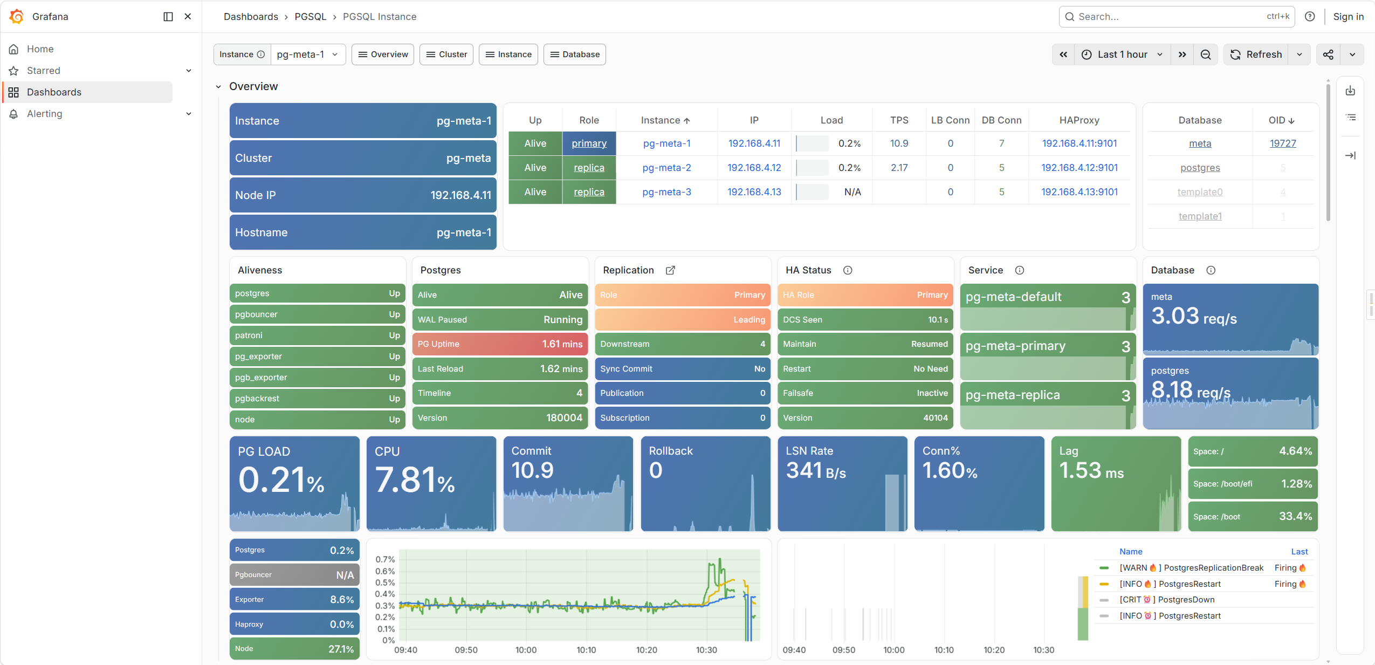1375x665 pixels.
Task: Click the export dashboard icon in right rail
Action: [1350, 91]
